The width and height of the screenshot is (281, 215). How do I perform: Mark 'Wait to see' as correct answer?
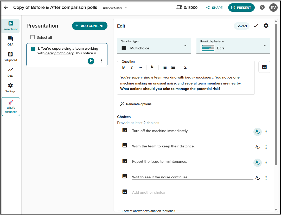coord(258,178)
